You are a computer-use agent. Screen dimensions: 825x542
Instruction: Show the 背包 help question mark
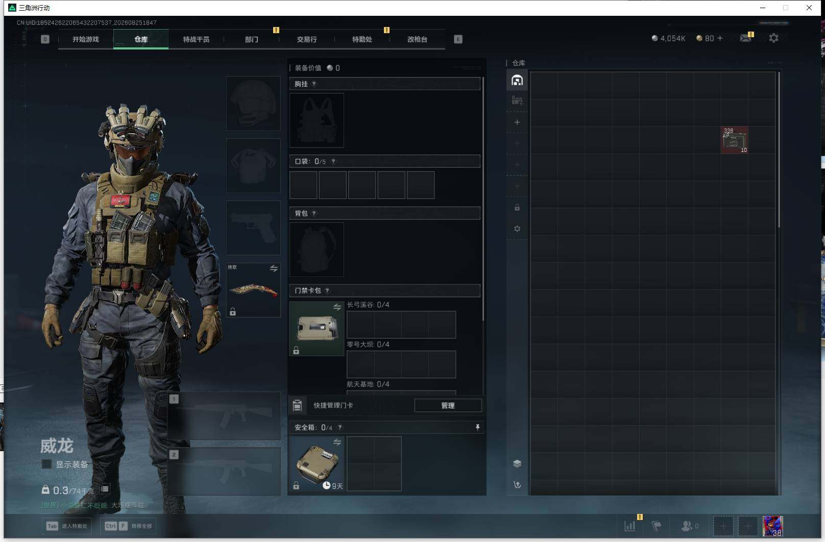click(314, 214)
